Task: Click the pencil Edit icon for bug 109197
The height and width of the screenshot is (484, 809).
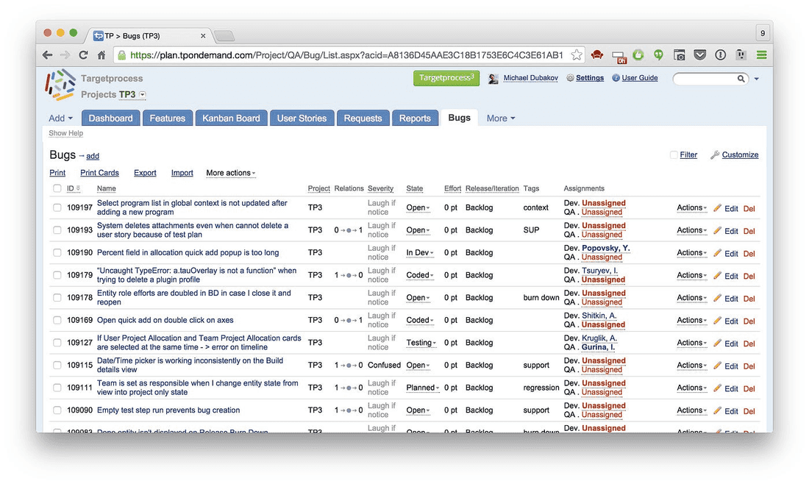Action: click(718, 208)
